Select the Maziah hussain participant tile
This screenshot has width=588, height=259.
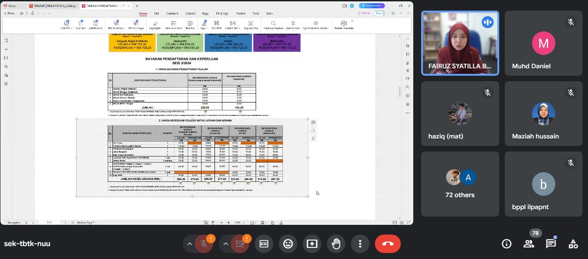point(544,114)
